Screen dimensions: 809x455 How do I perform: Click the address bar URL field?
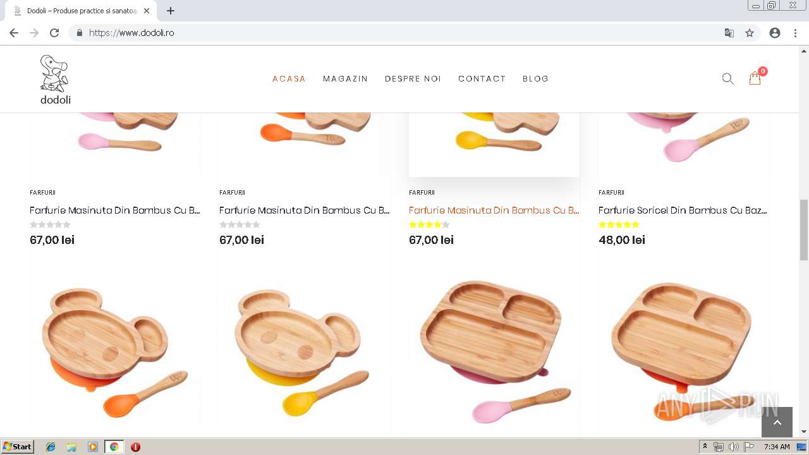click(x=379, y=33)
